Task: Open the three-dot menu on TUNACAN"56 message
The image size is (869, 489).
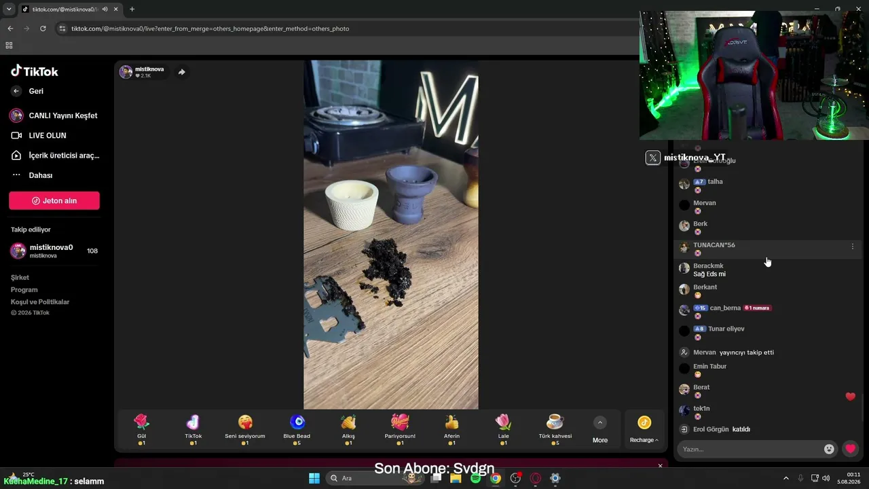Action: 853,247
